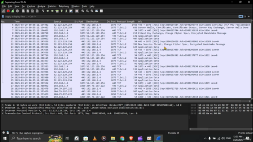This screenshot has width=253, height=142.
Task: Click the display filter input field
Action: point(121,17)
